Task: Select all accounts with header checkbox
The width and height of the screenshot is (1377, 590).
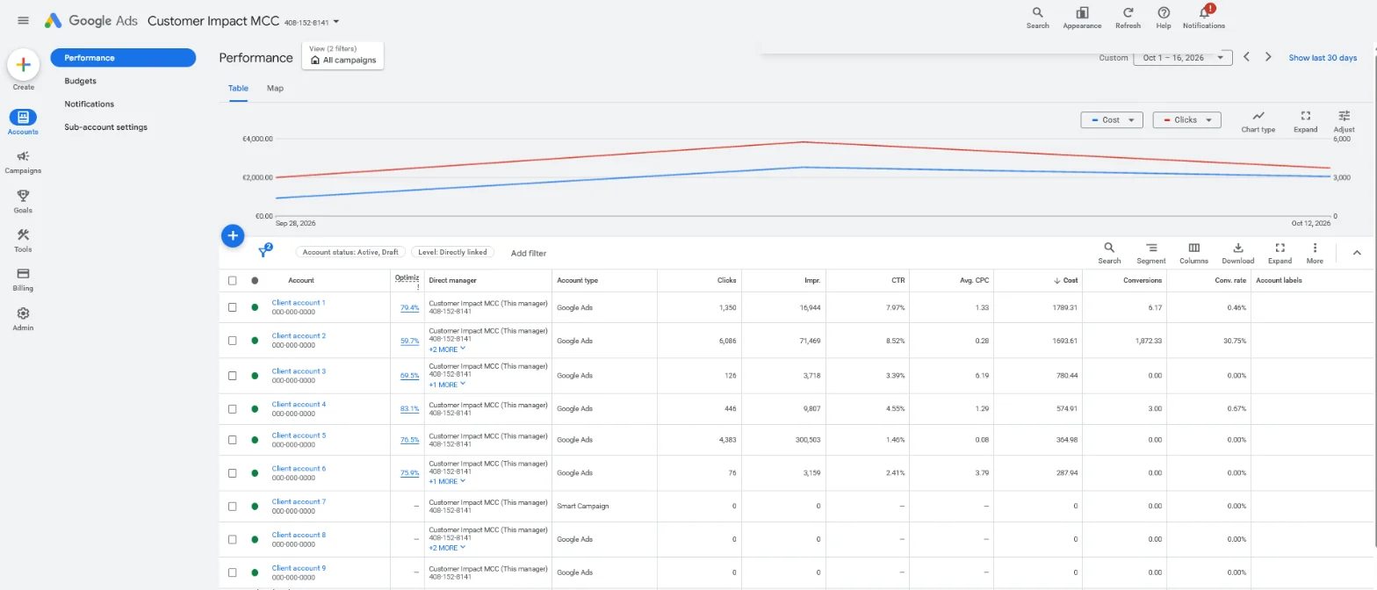Action: tap(232, 281)
